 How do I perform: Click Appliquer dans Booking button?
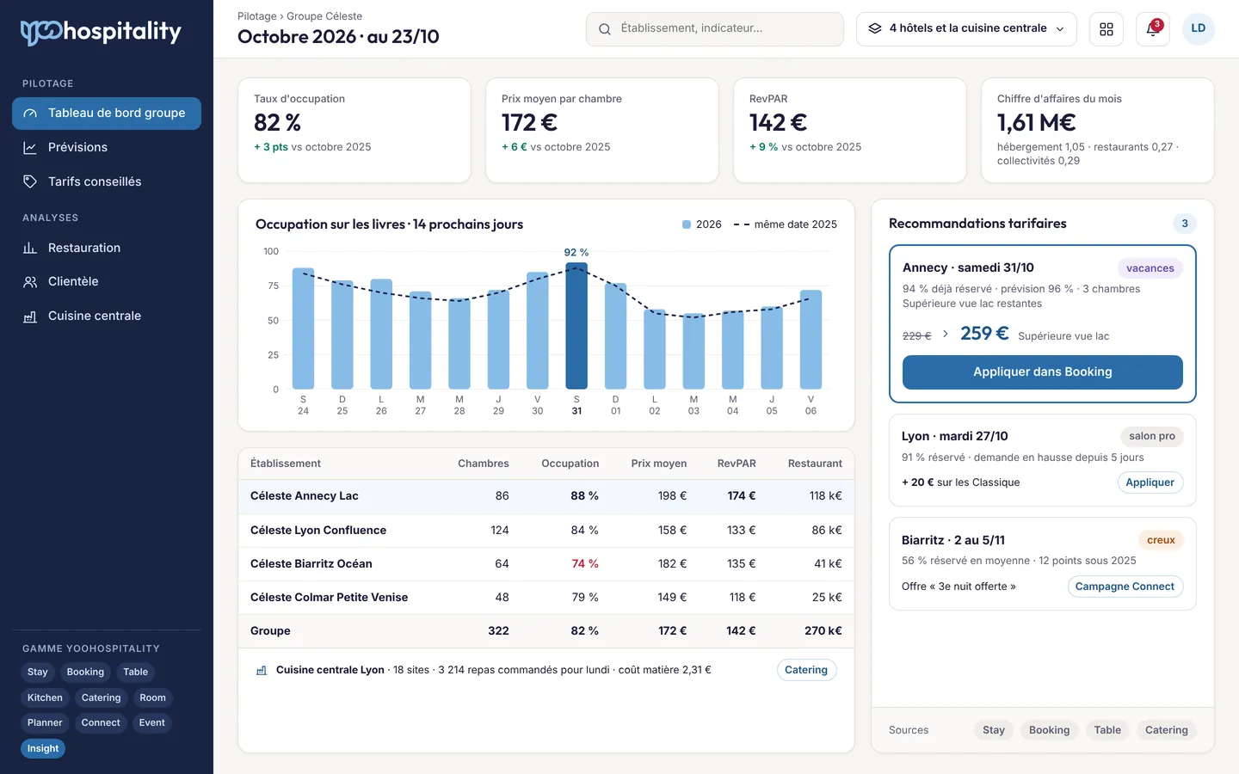(1043, 372)
